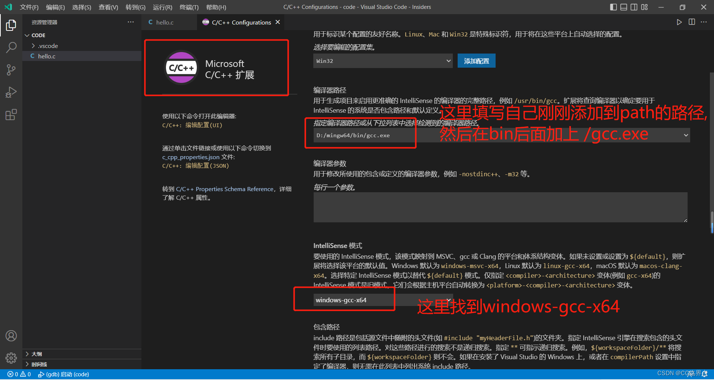This screenshot has height=380, width=714.
Task: Open the 运行(R) menu
Action: (x=163, y=7)
